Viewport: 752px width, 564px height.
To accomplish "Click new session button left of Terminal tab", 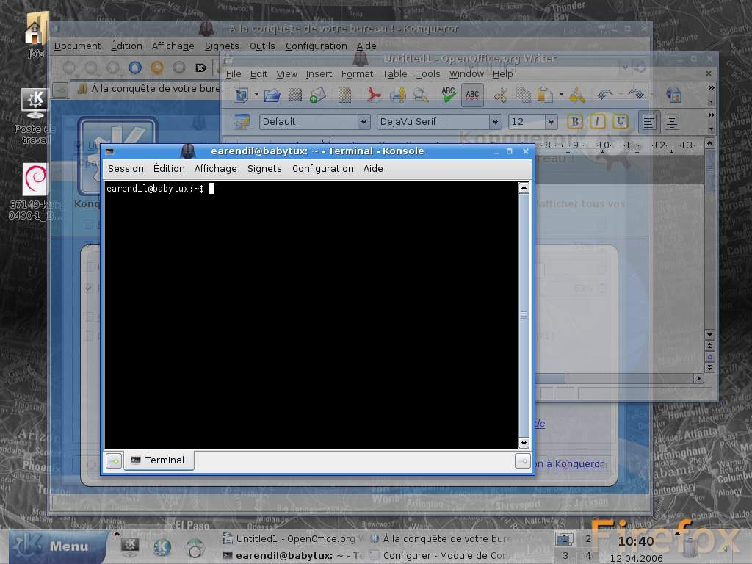I will [x=114, y=461].
